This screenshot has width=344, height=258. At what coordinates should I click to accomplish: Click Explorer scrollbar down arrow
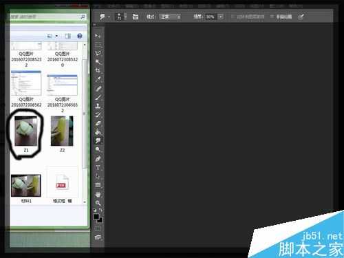click(85, 202)
